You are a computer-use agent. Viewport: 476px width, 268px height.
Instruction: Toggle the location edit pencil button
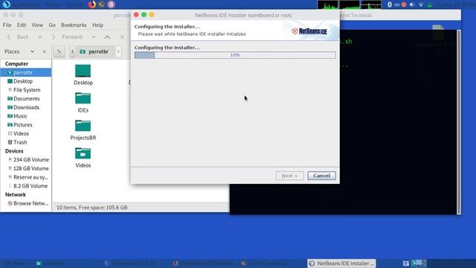(59, 51)
